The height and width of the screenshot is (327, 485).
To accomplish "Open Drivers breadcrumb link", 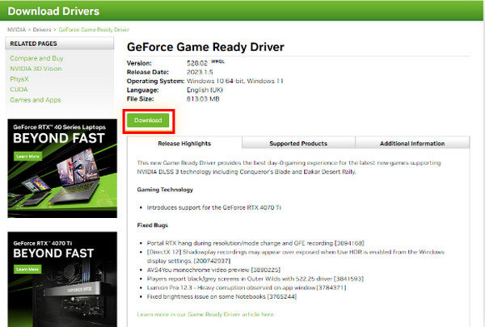I will tap(42, 30).
